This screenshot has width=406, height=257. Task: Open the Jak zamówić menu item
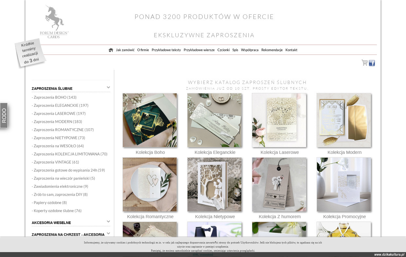click(x=125, y=50)
